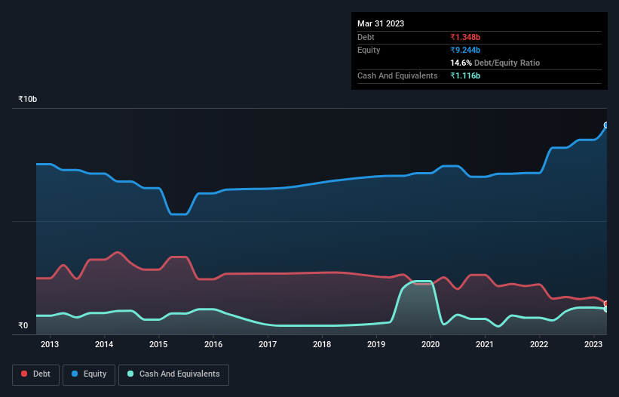Click the red Debt legend dot
This screenshot has width=619, height=397.
pos(24,374)
